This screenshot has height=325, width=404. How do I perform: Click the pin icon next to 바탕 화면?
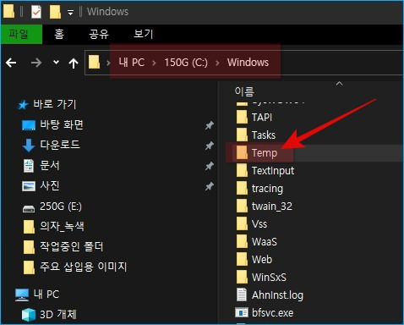click(210, 125)
